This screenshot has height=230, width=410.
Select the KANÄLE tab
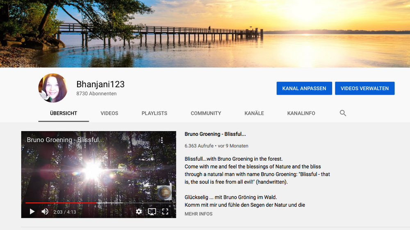(254, 113)
